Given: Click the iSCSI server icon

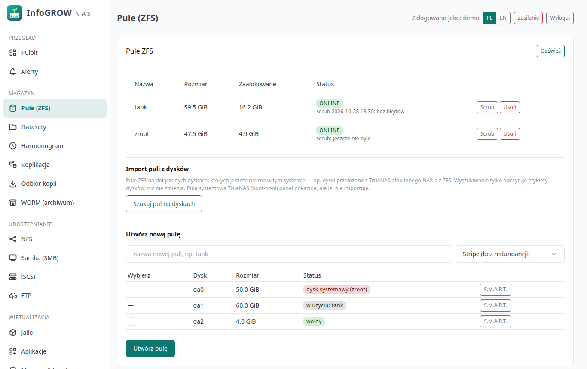Looking at the screenshot, I should (x=13, y=277).
